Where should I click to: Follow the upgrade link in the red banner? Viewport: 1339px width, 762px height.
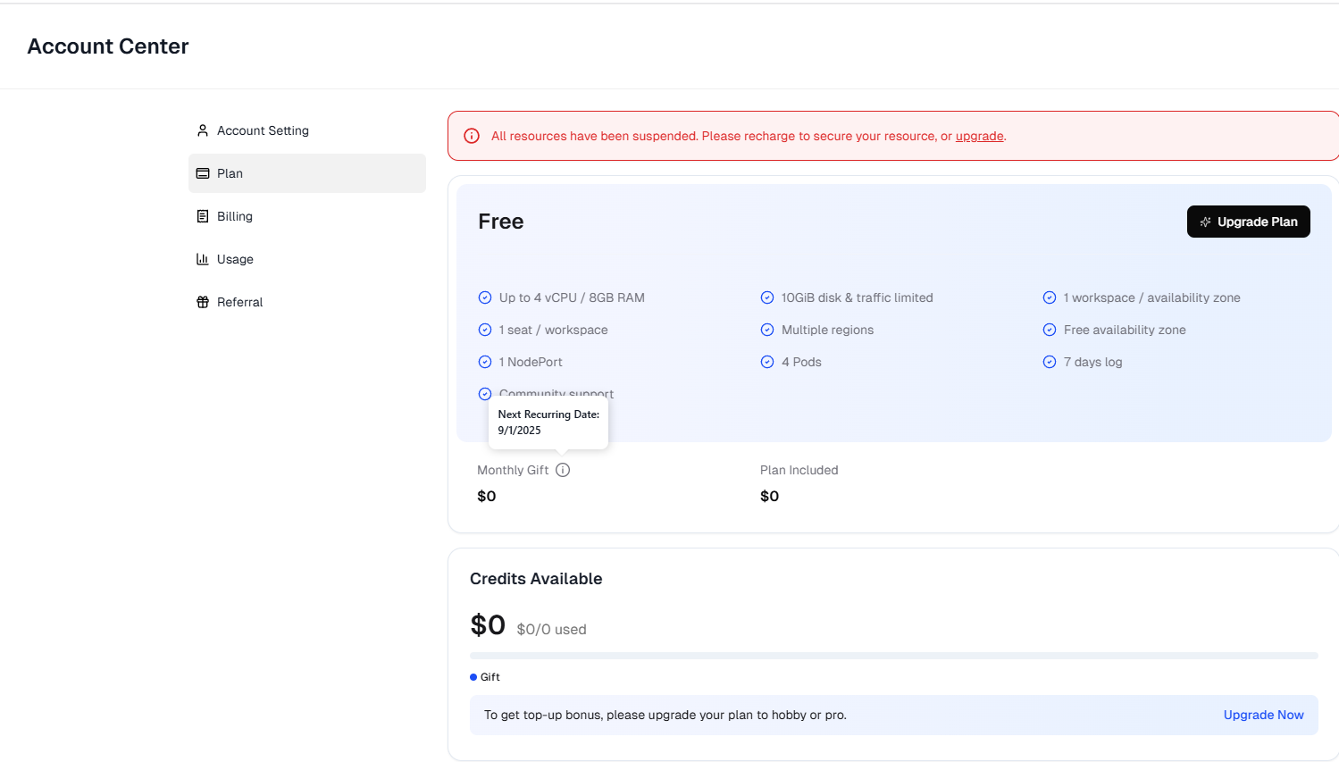click(979, 136)
